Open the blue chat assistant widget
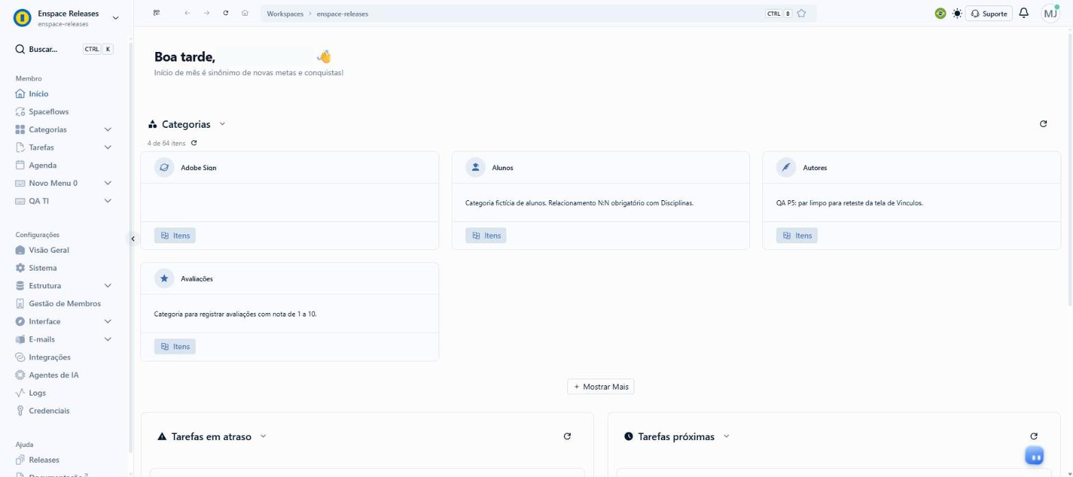 point(1035,456)
